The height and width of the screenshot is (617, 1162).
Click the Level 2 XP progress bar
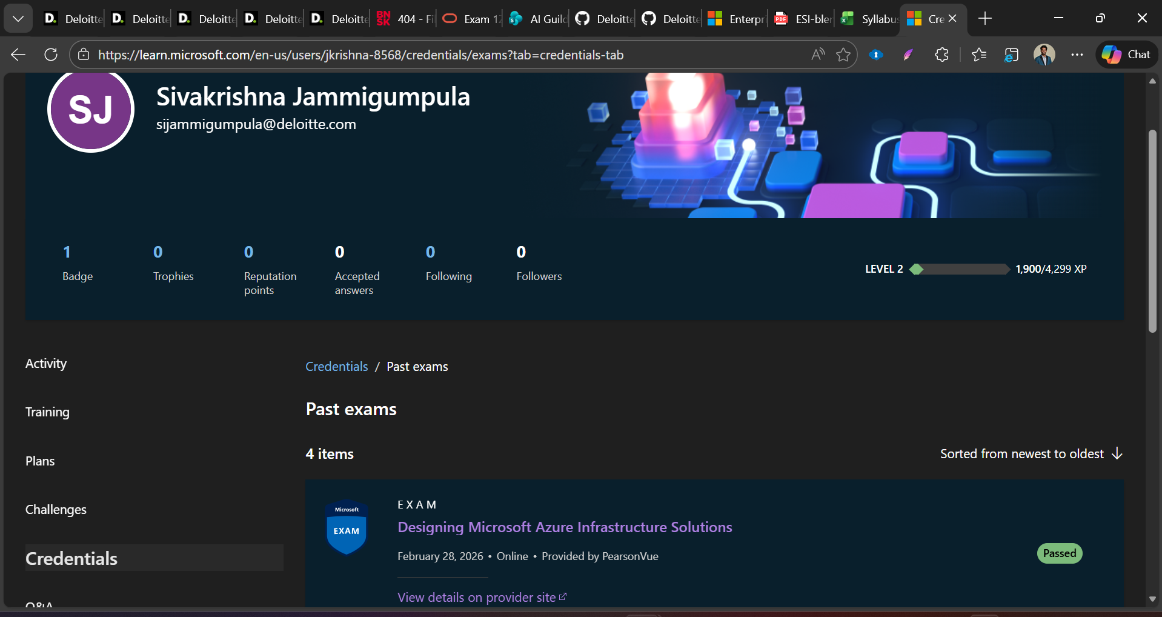pyautogui.click(x=960, y=269)
